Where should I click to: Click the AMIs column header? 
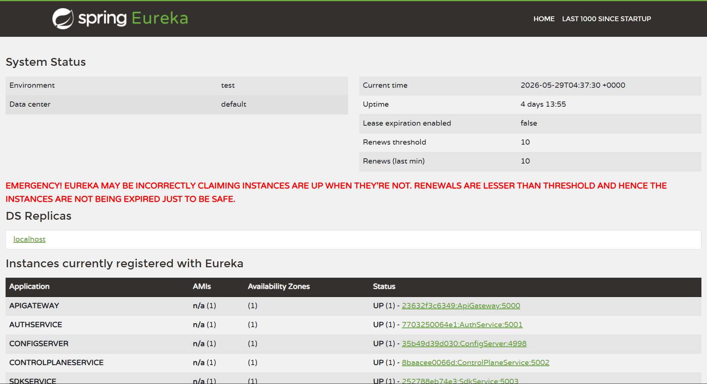tap(202, 287)
